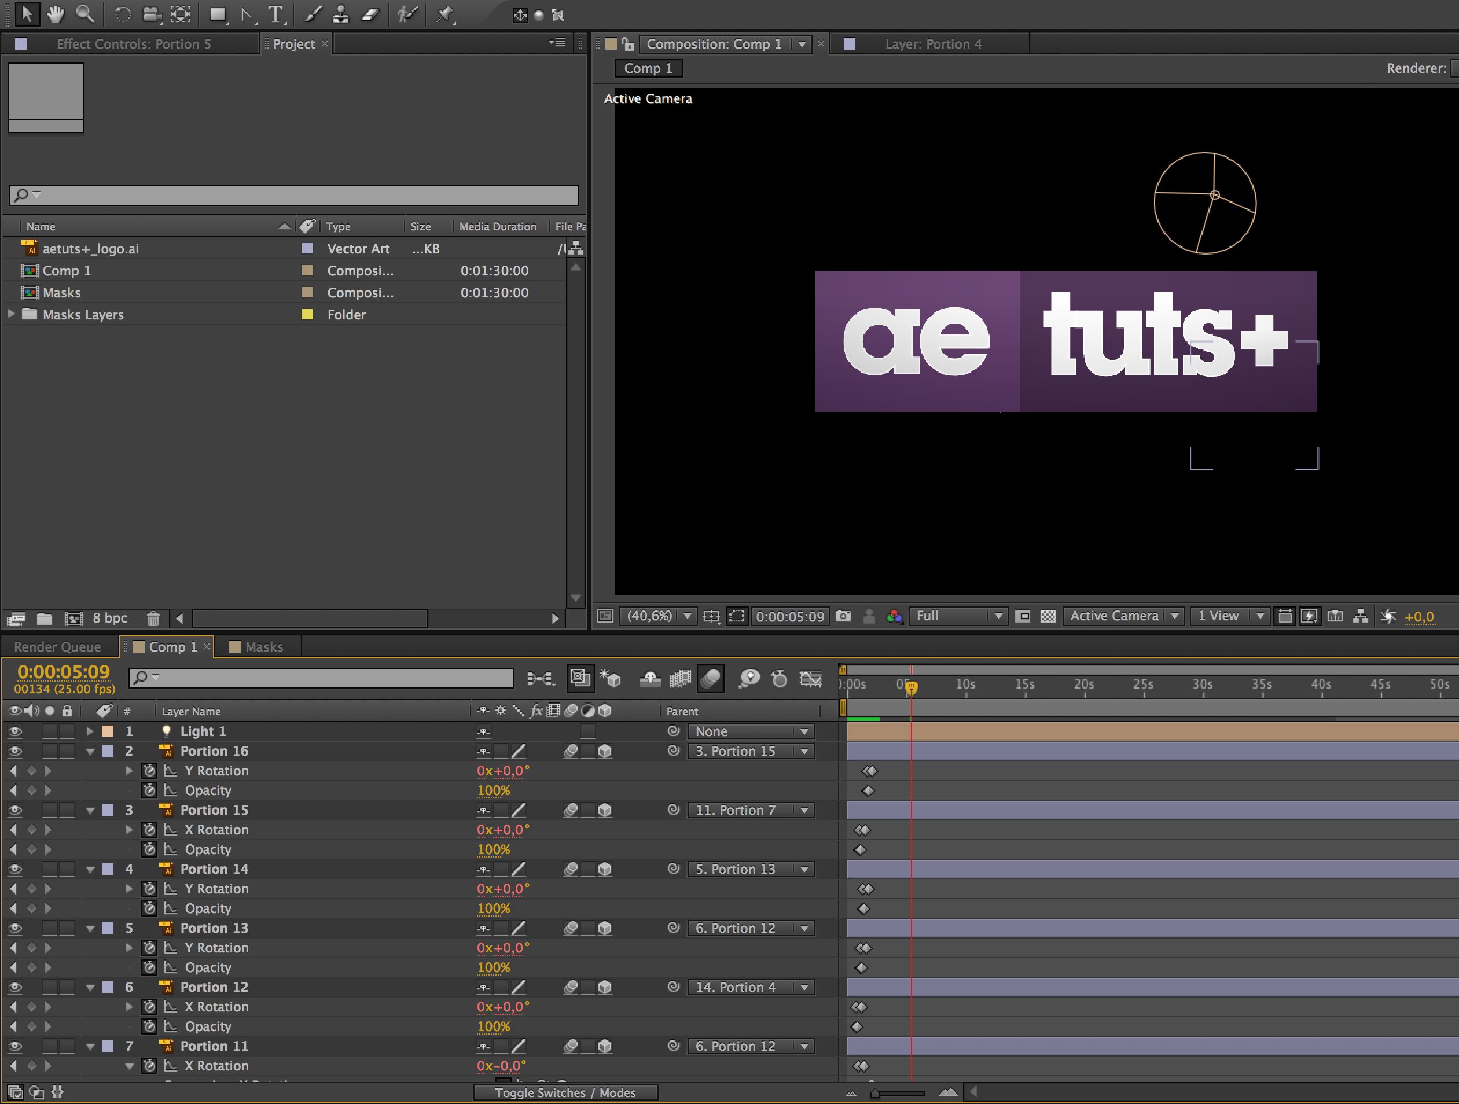1459x1104 pixels.
Task: Expand the Masks Layers folder
Action: pyautogui.click(x=10, y=314)
